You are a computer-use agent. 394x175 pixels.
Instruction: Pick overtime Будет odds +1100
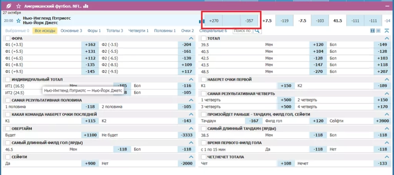(x=90, y=135)
